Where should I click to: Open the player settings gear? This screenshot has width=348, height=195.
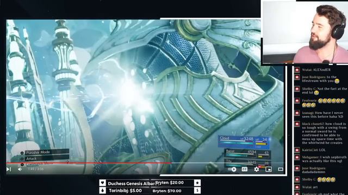point(256,169)
